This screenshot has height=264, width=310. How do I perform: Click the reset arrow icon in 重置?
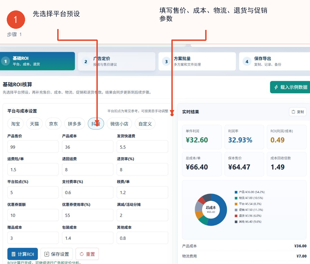82,254
